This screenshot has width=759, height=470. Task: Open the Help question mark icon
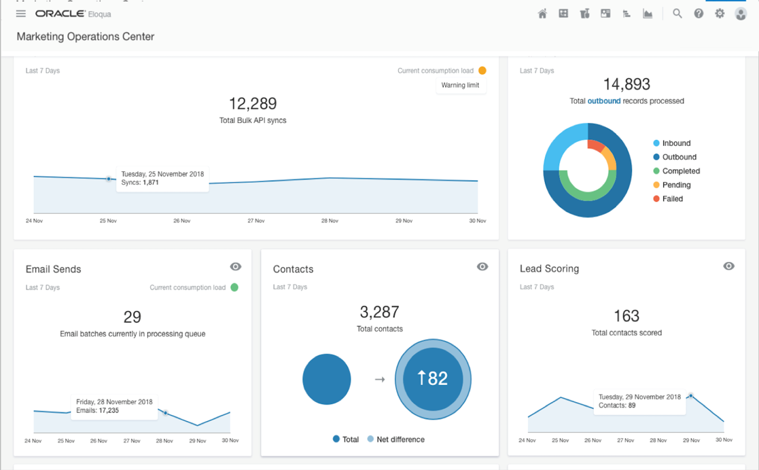[699, 14]
